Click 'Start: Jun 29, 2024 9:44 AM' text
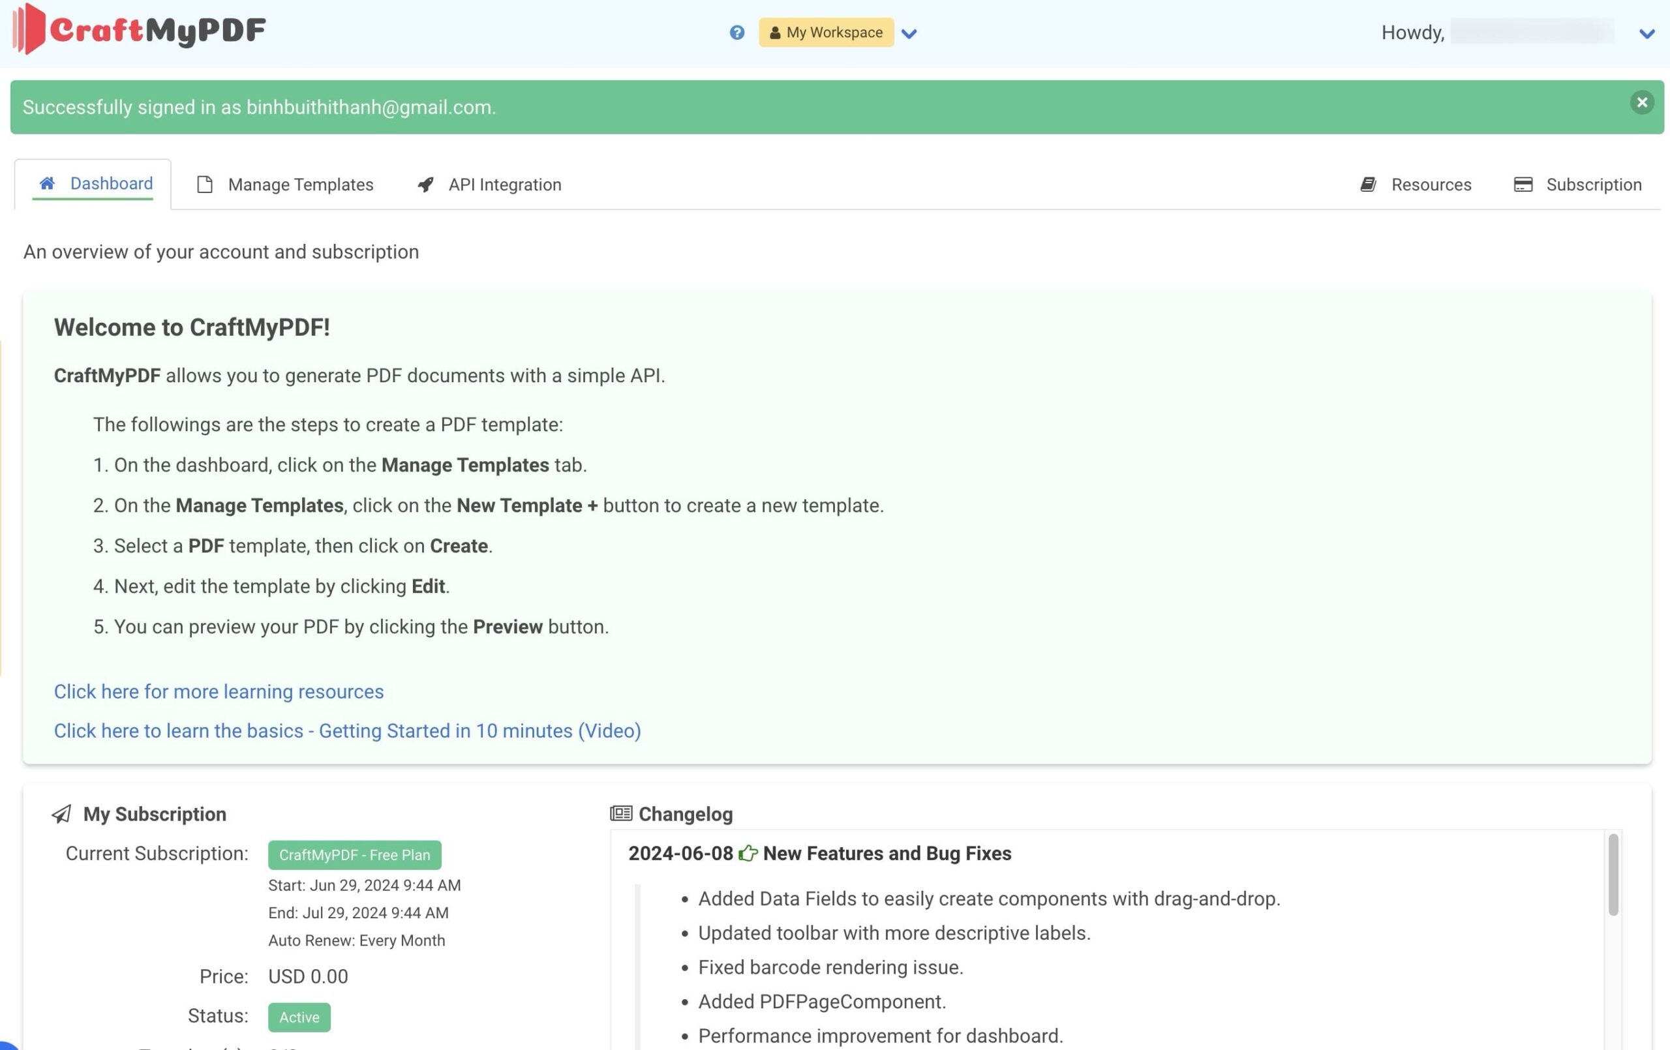The height and width of the screenshot is (1050, 1670). tap(365, 885)
